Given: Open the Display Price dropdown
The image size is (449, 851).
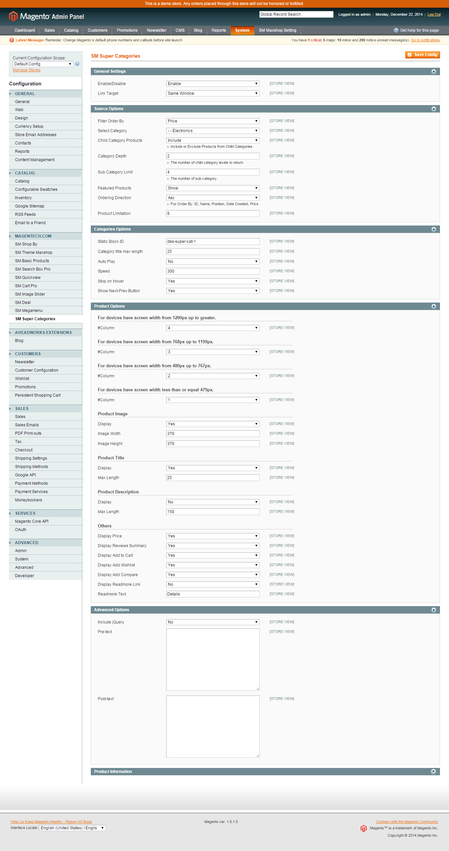Looking at the screenshot, I should pos(213,536).
